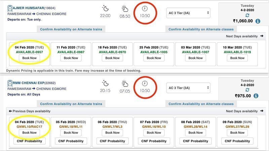Show Previous Days availability for RMM CHENNAI EXP

coord(29,111)
